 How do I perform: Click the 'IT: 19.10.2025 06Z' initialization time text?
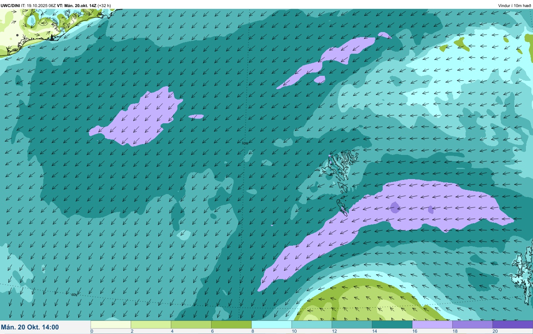(x=38, y=5)
